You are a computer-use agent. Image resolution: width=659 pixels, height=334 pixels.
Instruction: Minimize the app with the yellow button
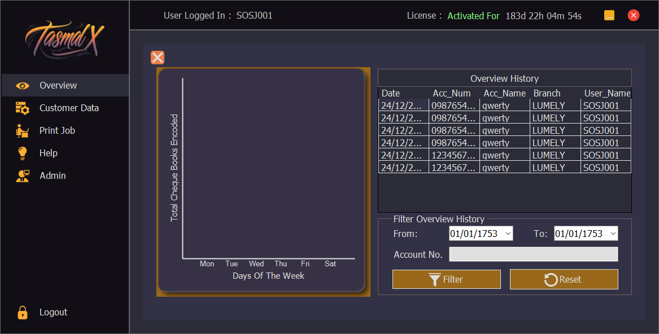coord(609,15)
